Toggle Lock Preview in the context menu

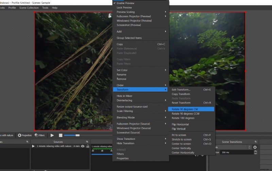pyautogui.click(x=124, y=7)
